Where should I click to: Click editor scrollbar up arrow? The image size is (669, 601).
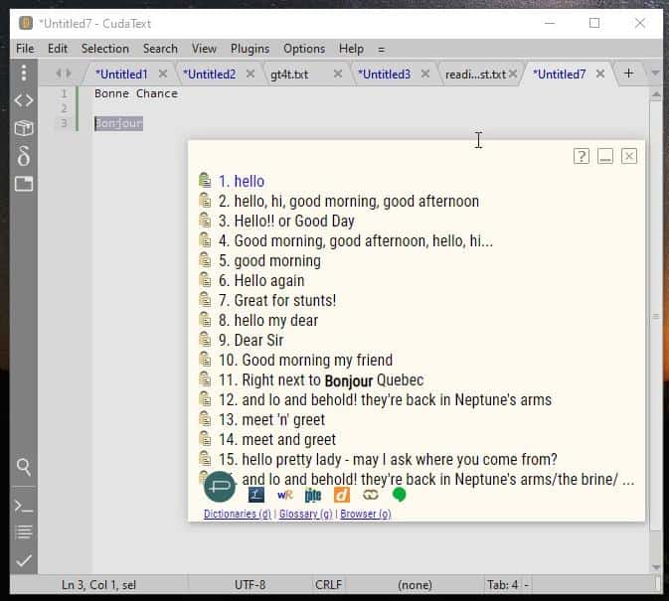(x=656, y=94)
